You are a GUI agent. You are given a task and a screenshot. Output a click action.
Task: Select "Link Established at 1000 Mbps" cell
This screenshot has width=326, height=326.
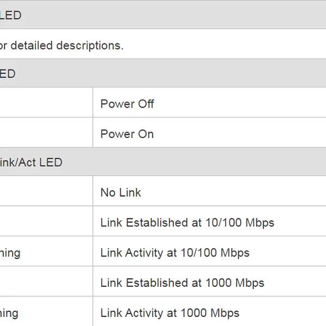182,283
